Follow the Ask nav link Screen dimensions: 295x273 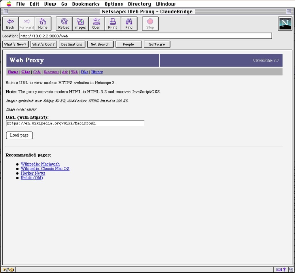65,72
